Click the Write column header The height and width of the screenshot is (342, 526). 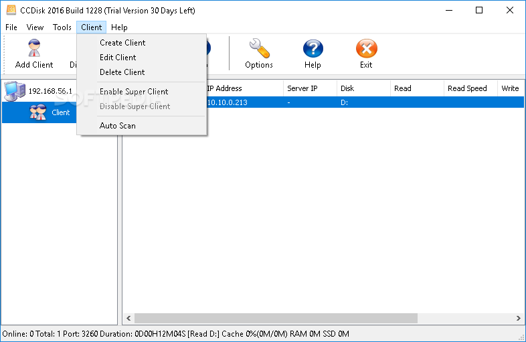(x=511, y=88)
